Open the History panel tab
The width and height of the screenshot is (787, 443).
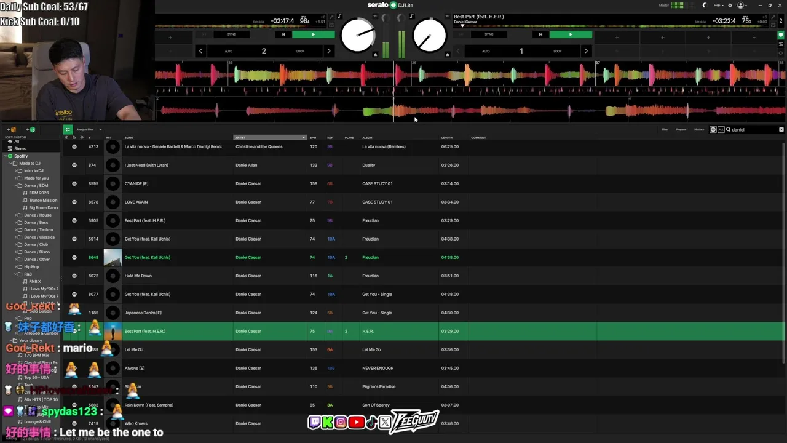(x=699, y=130)
